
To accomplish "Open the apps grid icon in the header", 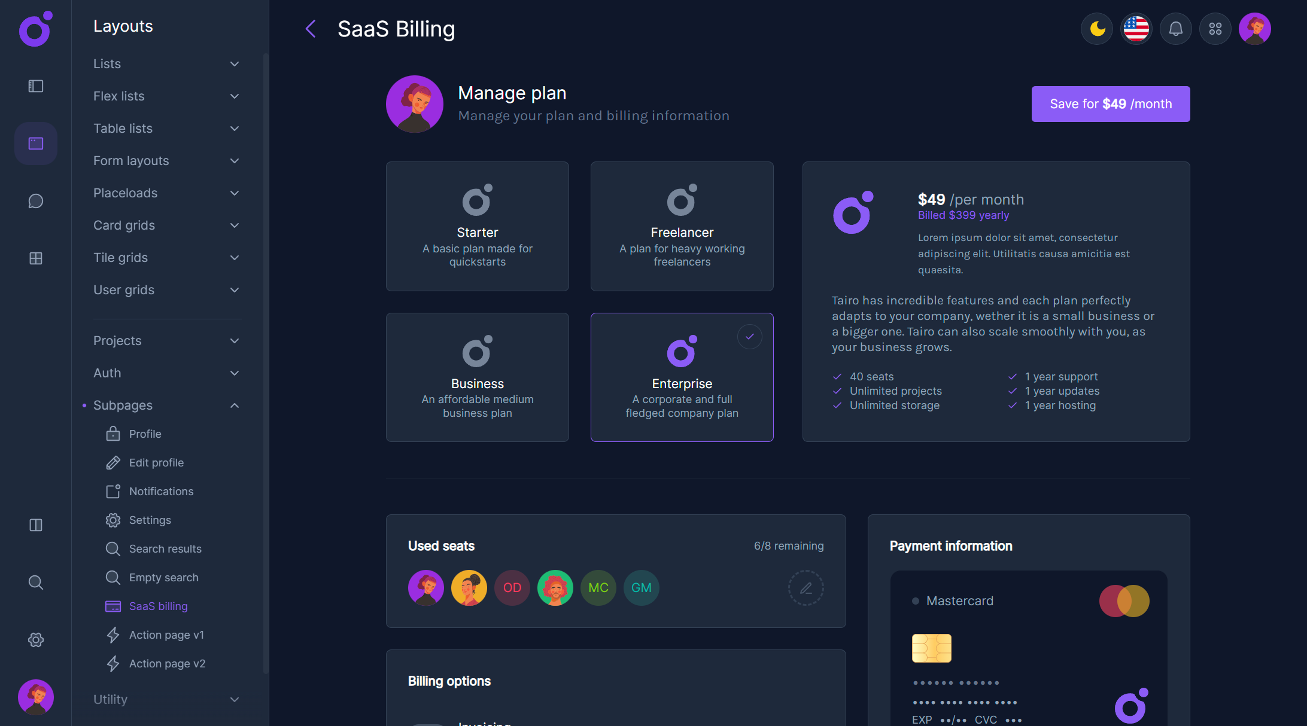I will (1215, 28).
